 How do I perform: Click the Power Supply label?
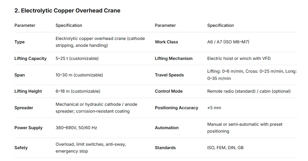click(29, 128)
